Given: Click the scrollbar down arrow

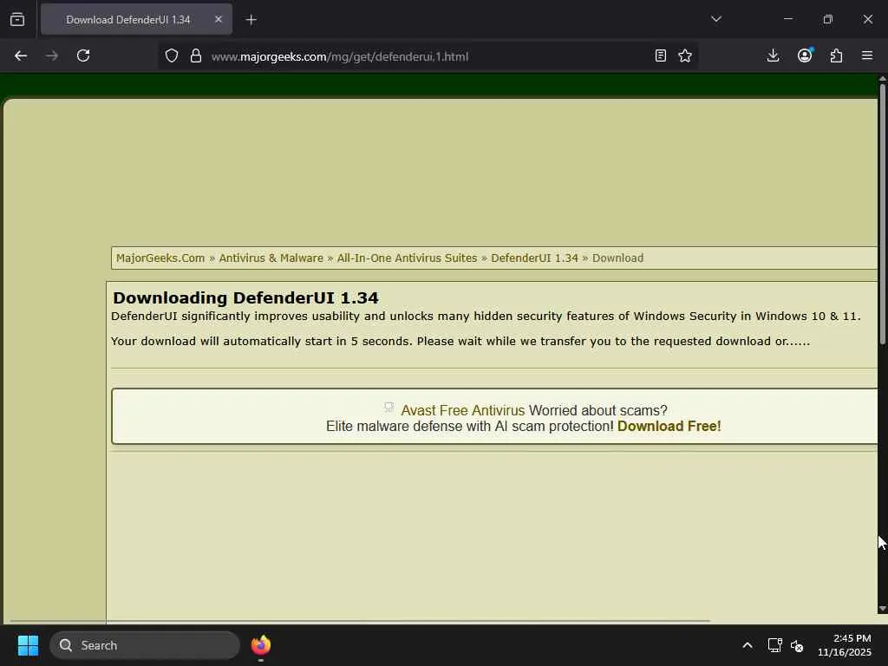Looking at the screenshot, I should [x=882, y=609].
